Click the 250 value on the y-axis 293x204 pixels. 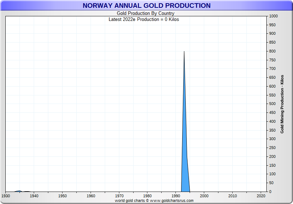[272, 148]
